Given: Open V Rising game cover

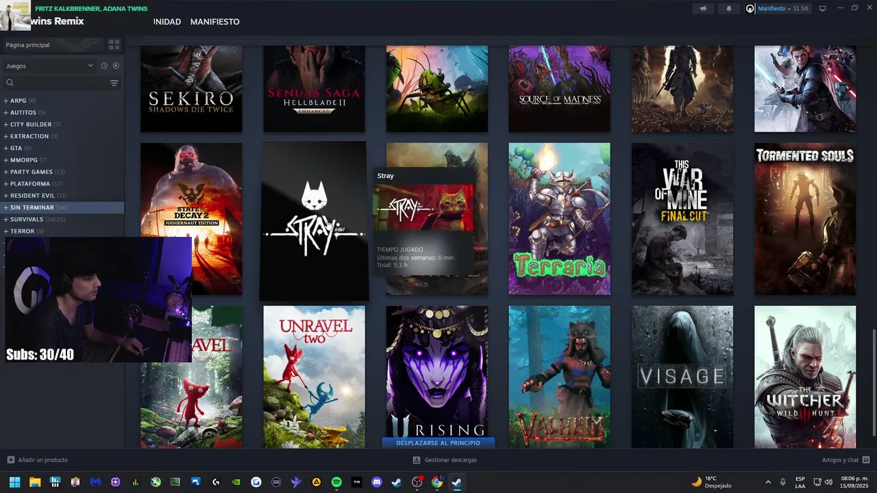Looking at the screenshot, I should (x=437, y=370).
